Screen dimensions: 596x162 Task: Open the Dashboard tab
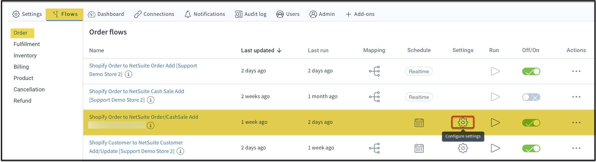[106, 14]
